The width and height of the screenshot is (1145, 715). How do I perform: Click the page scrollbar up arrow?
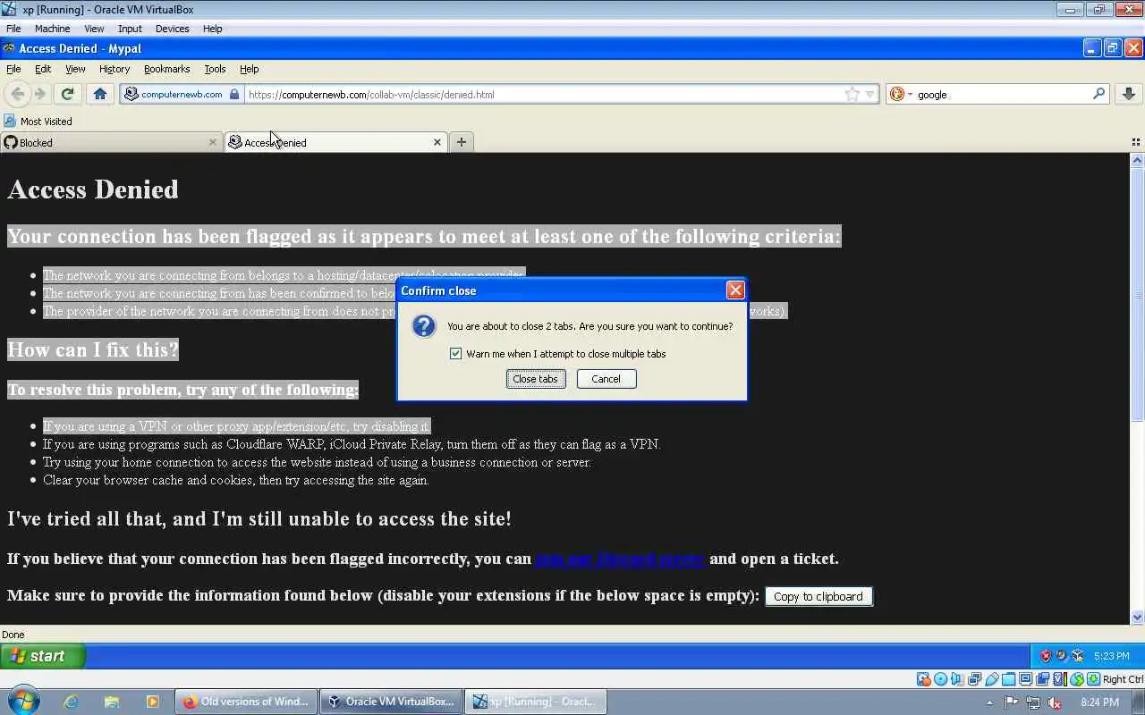coord(1137,161)
